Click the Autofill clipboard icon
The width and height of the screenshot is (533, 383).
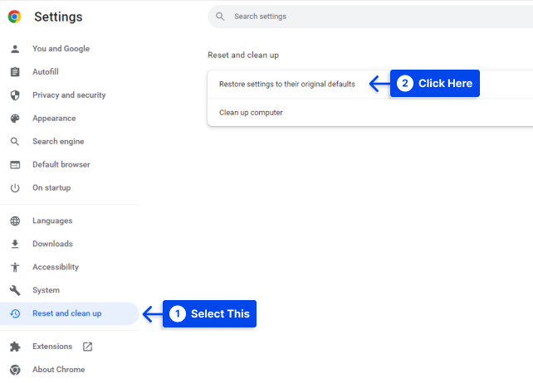(15, 72)
